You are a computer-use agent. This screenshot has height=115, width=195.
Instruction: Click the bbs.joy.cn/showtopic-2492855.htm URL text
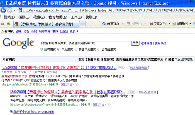point(24,85)
